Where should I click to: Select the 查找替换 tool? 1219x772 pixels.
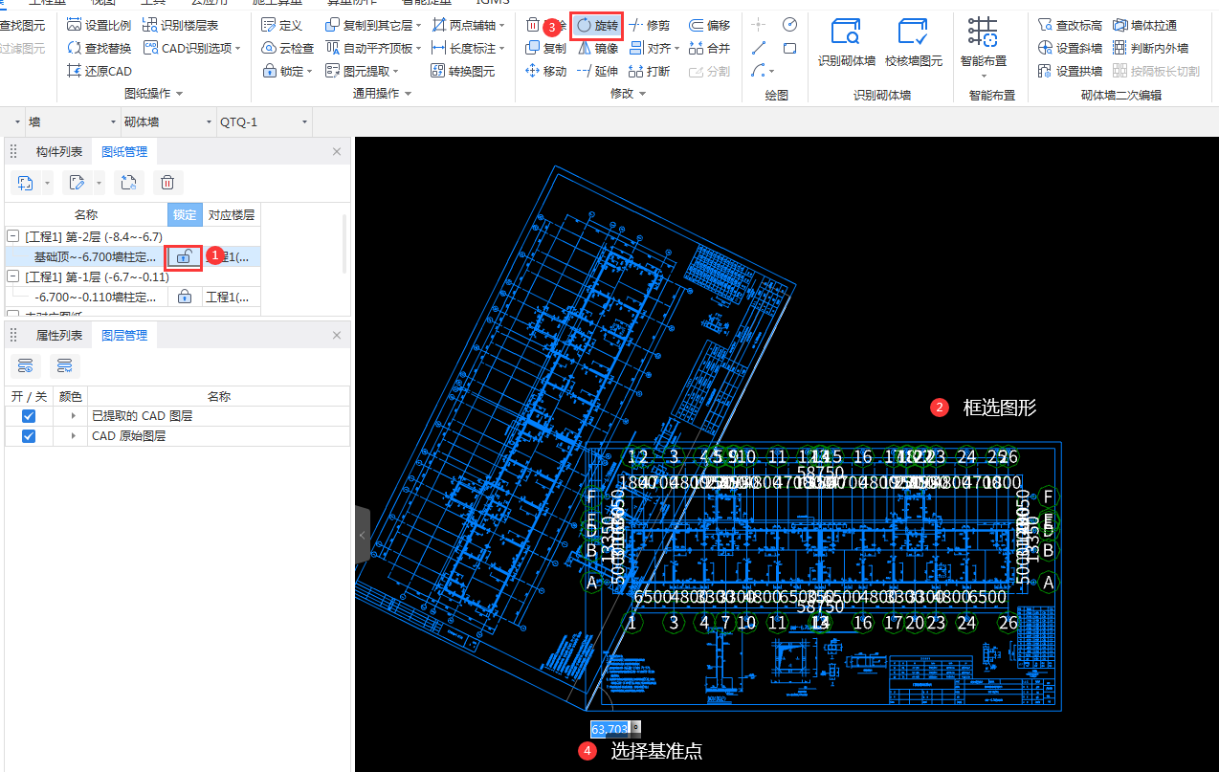[99, 48]
